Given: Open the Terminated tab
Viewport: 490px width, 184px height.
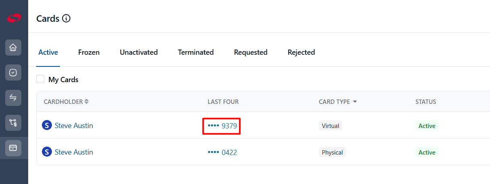Looking at the screenshot, I should tap(196, 52).
